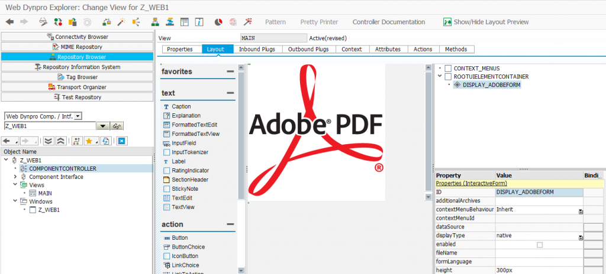Click the Check (scales) icon in toolbar
The height and width of the screenshot is (274, 606).
click(107, 22)
